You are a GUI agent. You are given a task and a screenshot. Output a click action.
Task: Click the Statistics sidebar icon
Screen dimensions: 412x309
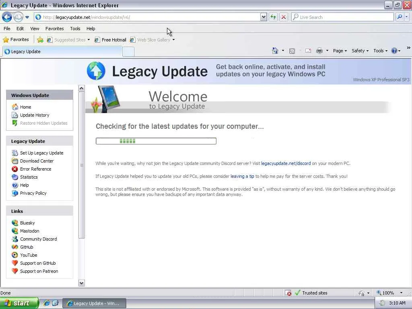pyautogui.click(x=15, y=177)
